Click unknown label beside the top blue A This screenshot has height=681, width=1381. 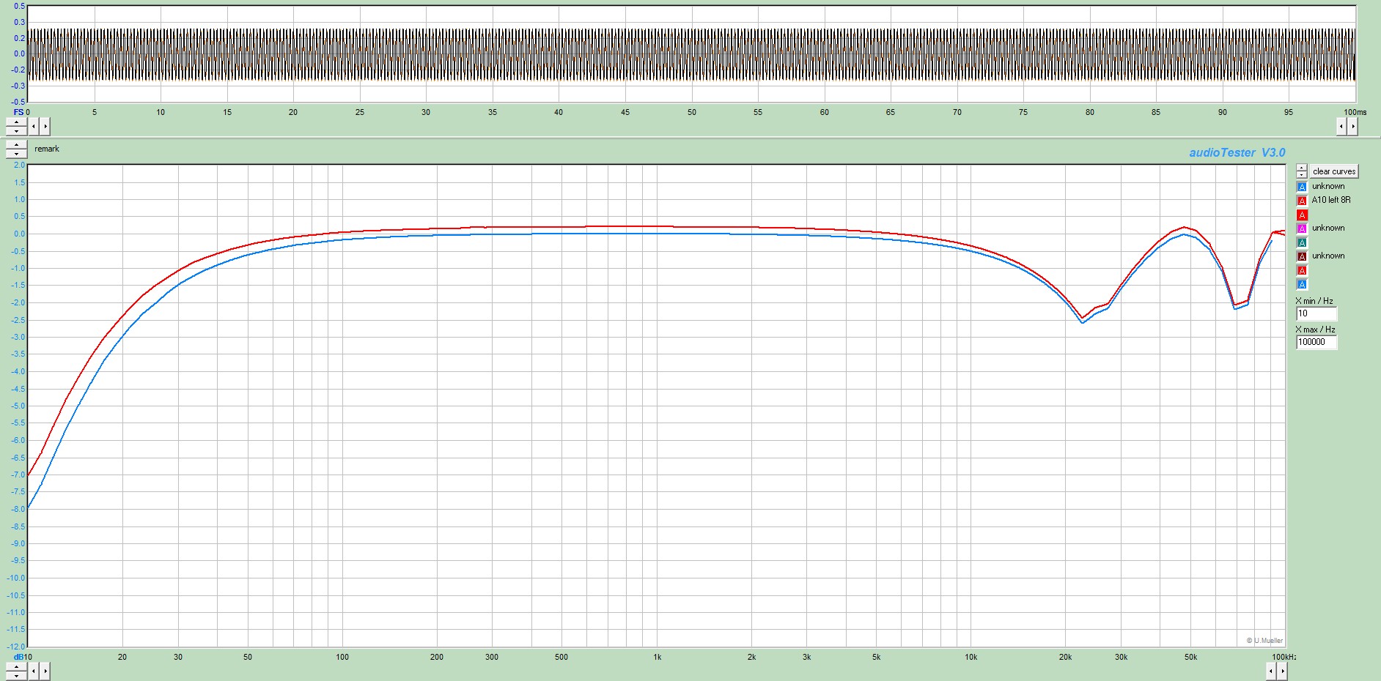(x=1328, y=186)
